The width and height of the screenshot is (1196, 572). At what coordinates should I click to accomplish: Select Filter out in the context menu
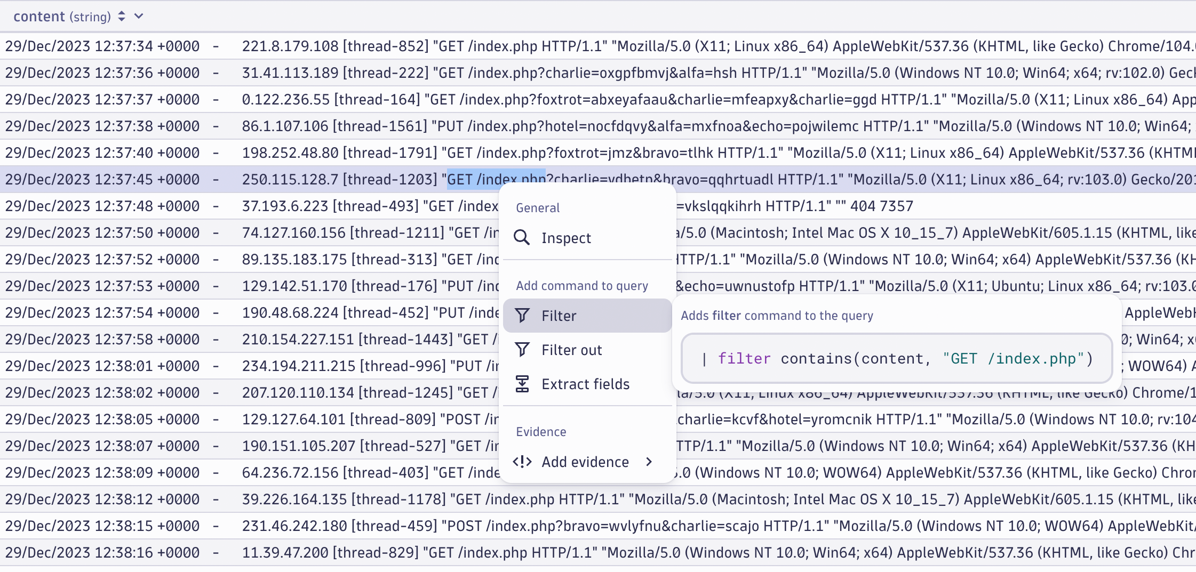(x=571, y=349)
